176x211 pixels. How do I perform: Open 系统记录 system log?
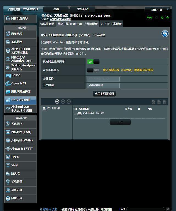(x=20, y=190)
